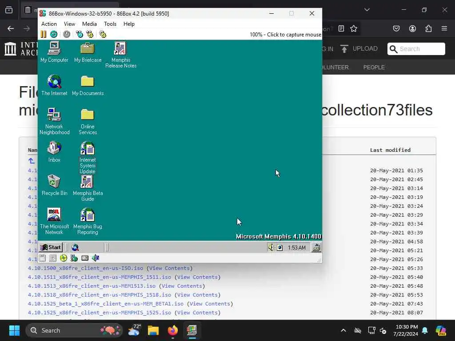This screenshot has width=455, height=341.
Task: Open Firefox account icon
Action: tap(412, 28)
